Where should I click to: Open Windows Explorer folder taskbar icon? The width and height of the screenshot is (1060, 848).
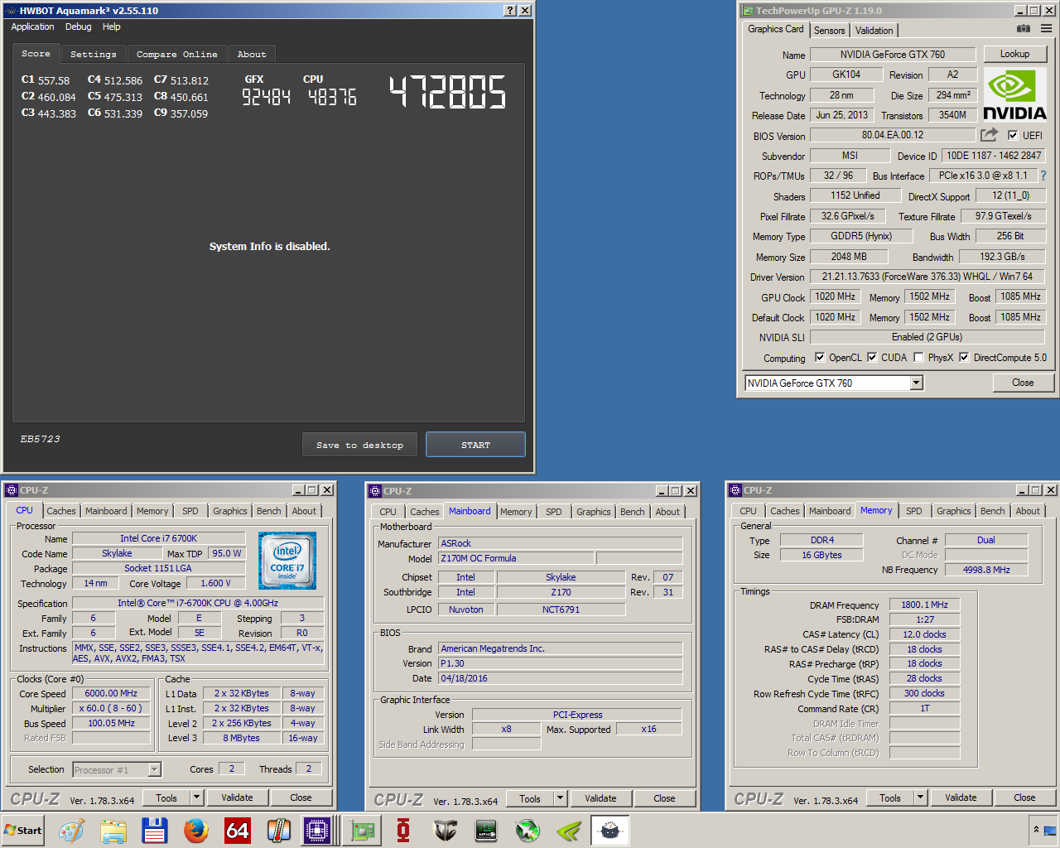[113, 830]
